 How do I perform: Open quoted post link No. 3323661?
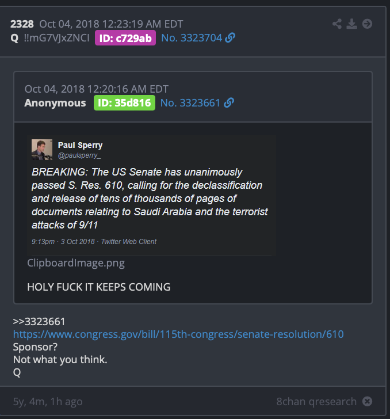point(190,103)
